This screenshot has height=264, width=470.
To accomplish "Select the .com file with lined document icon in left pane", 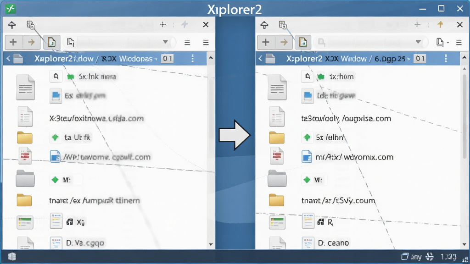I will pos(96,119).
